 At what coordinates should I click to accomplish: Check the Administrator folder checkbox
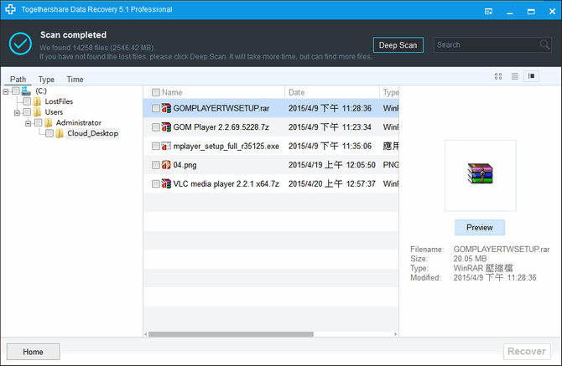click(39, 123)
